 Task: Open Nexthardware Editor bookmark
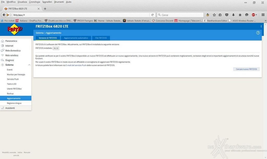[x=215, y=21]
